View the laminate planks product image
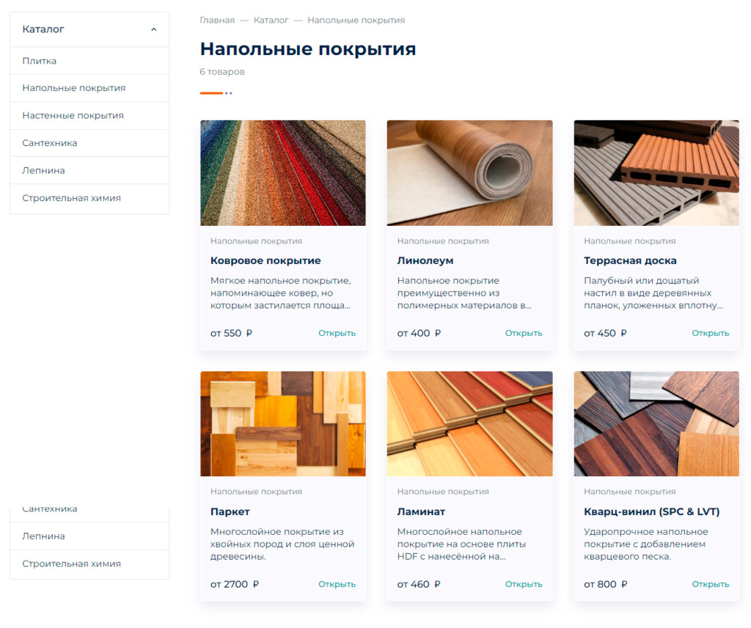 point(470,423)
